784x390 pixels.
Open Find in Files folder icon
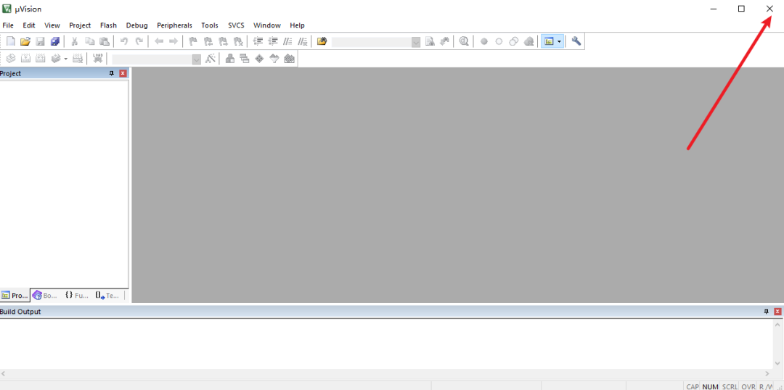pyautogui.click(x=322, y=41)
